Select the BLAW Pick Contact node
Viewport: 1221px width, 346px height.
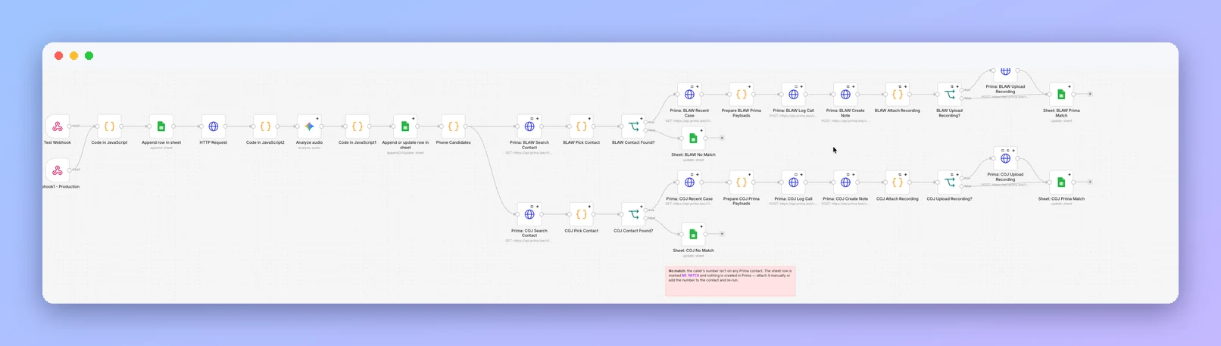coord(581,126)
